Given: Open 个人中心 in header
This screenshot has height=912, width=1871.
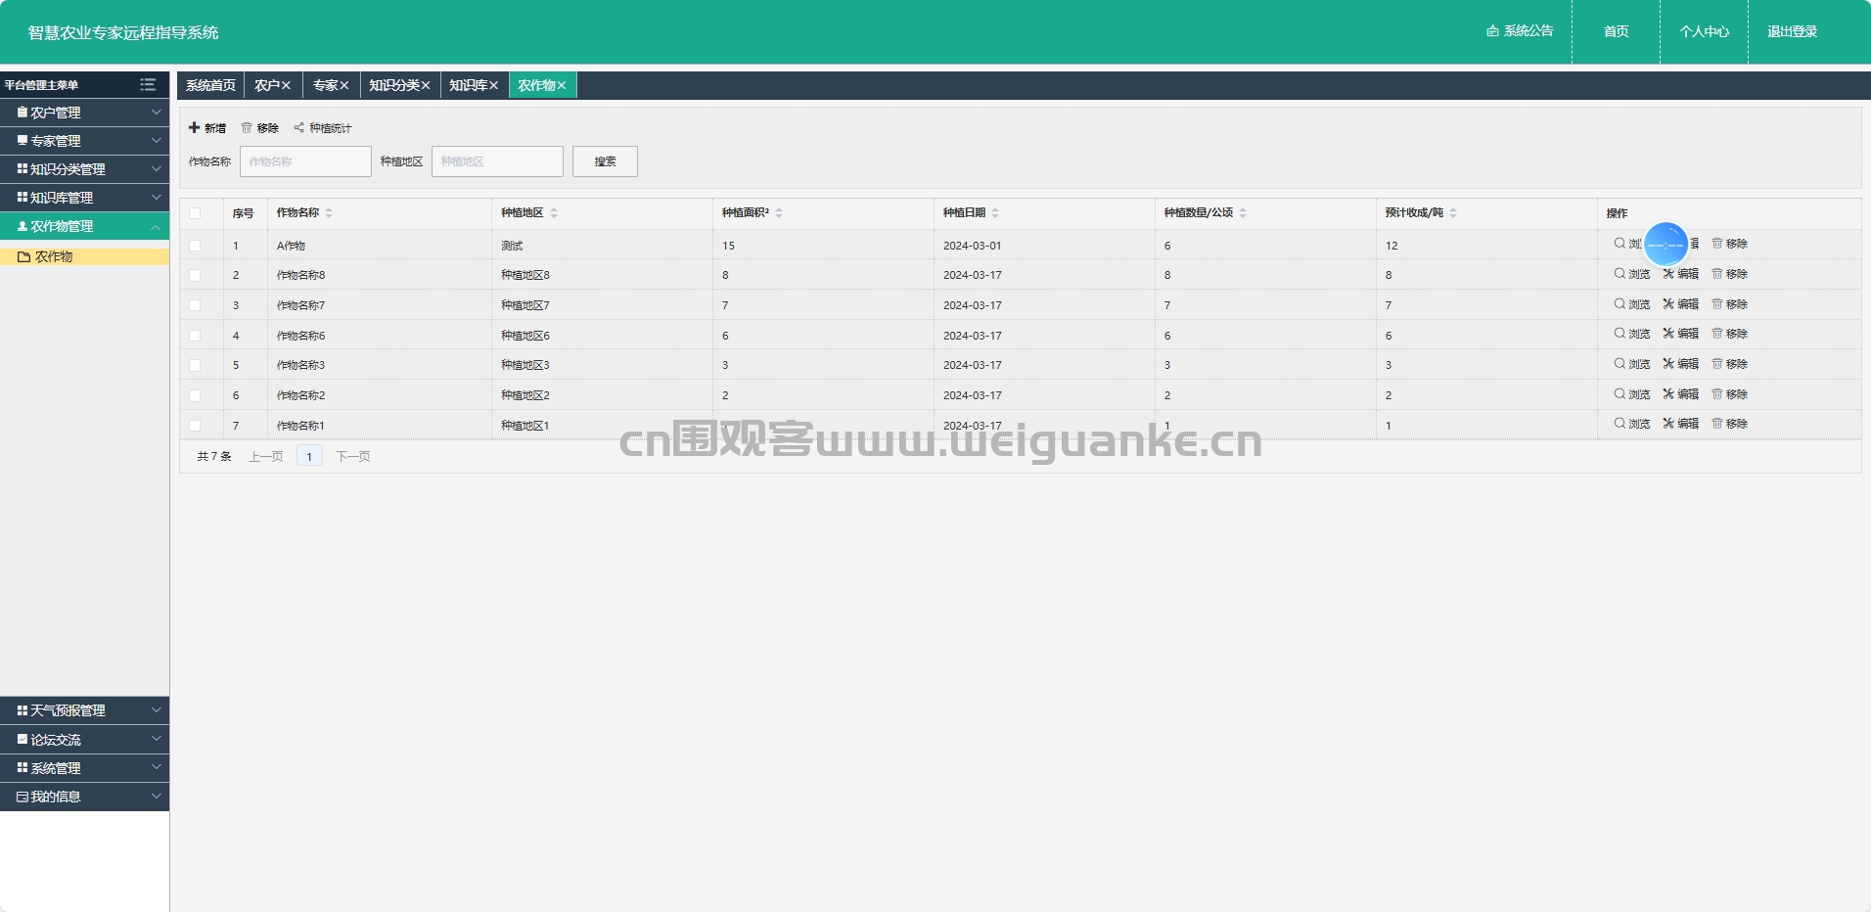Looking at the screenshot, I should pyautogui.click(x=1704, y=31).
